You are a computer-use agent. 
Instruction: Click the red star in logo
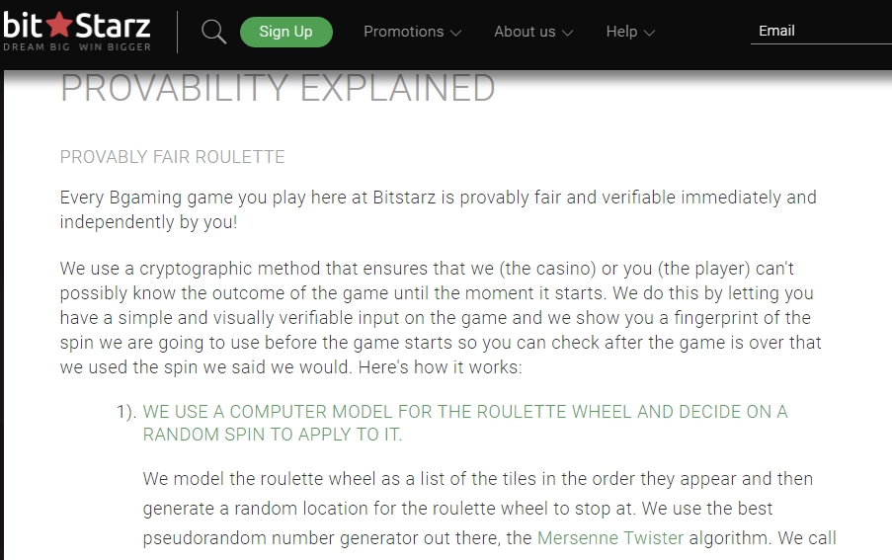[x=58, y=25]
